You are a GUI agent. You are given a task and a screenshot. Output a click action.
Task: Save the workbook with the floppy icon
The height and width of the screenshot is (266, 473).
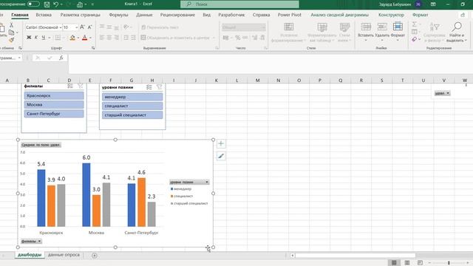[47, 4]
